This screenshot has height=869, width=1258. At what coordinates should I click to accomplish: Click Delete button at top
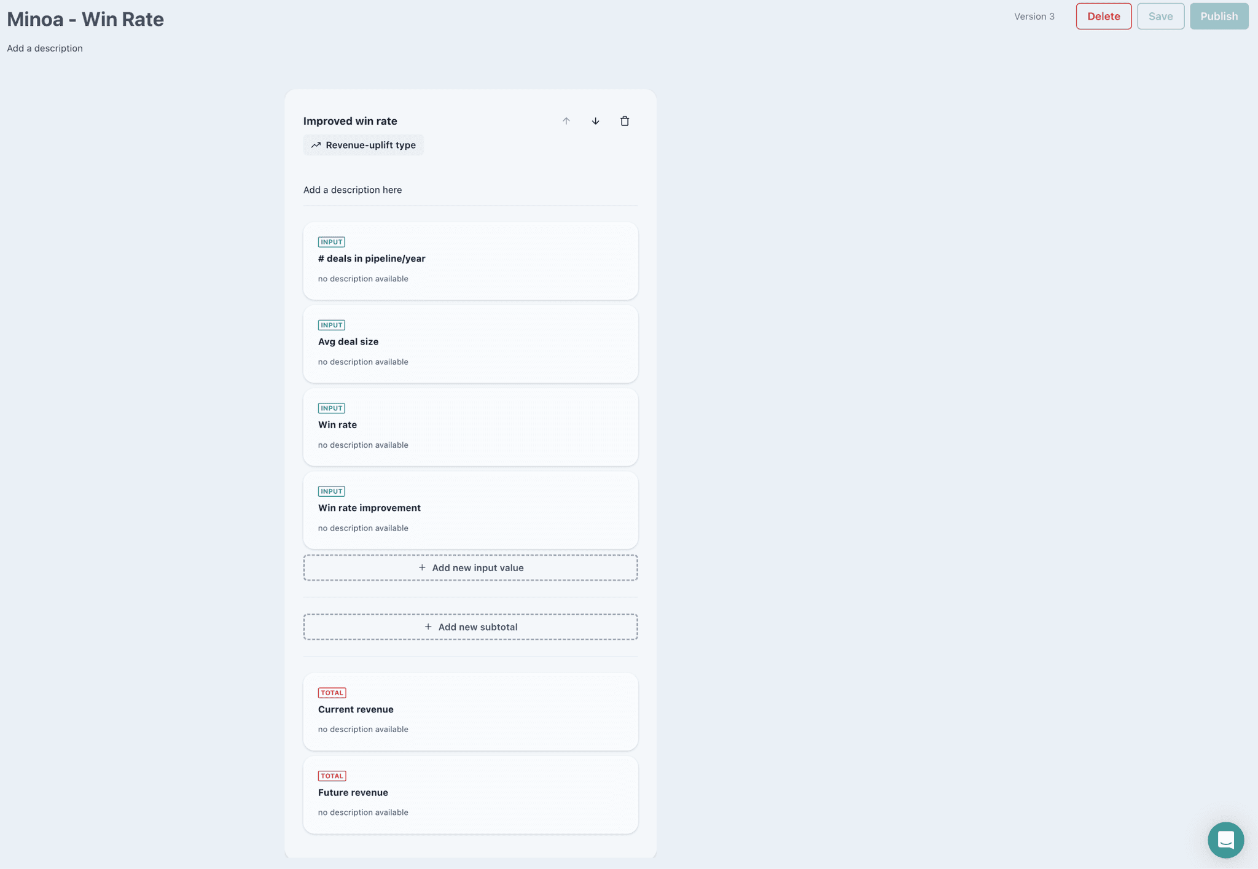click(x=1103, y=17)
